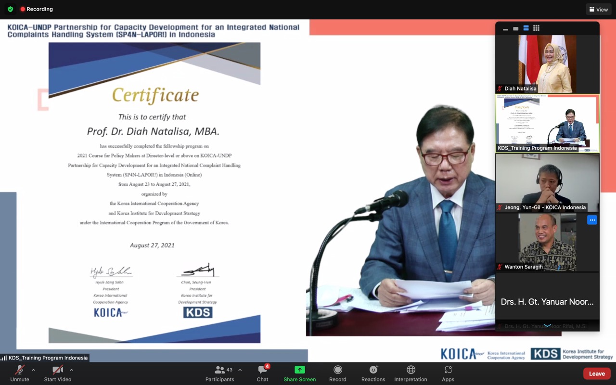The width and height of the screenshot is (616, 385).
Task: Click the KOICA logo on the certificate
Action: click(x=110, y=313)
